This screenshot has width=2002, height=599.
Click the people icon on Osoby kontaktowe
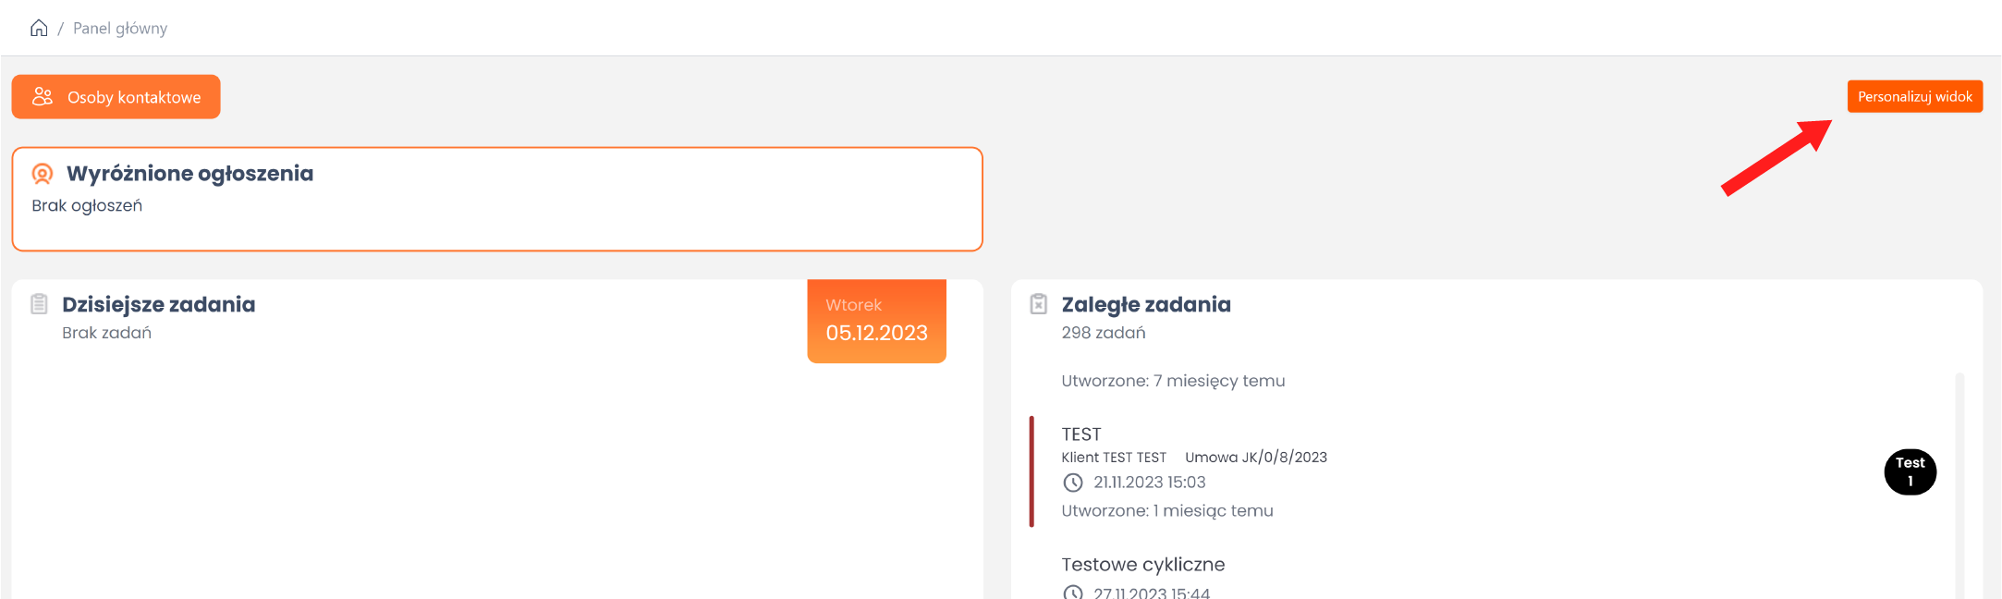coord(43,96)
